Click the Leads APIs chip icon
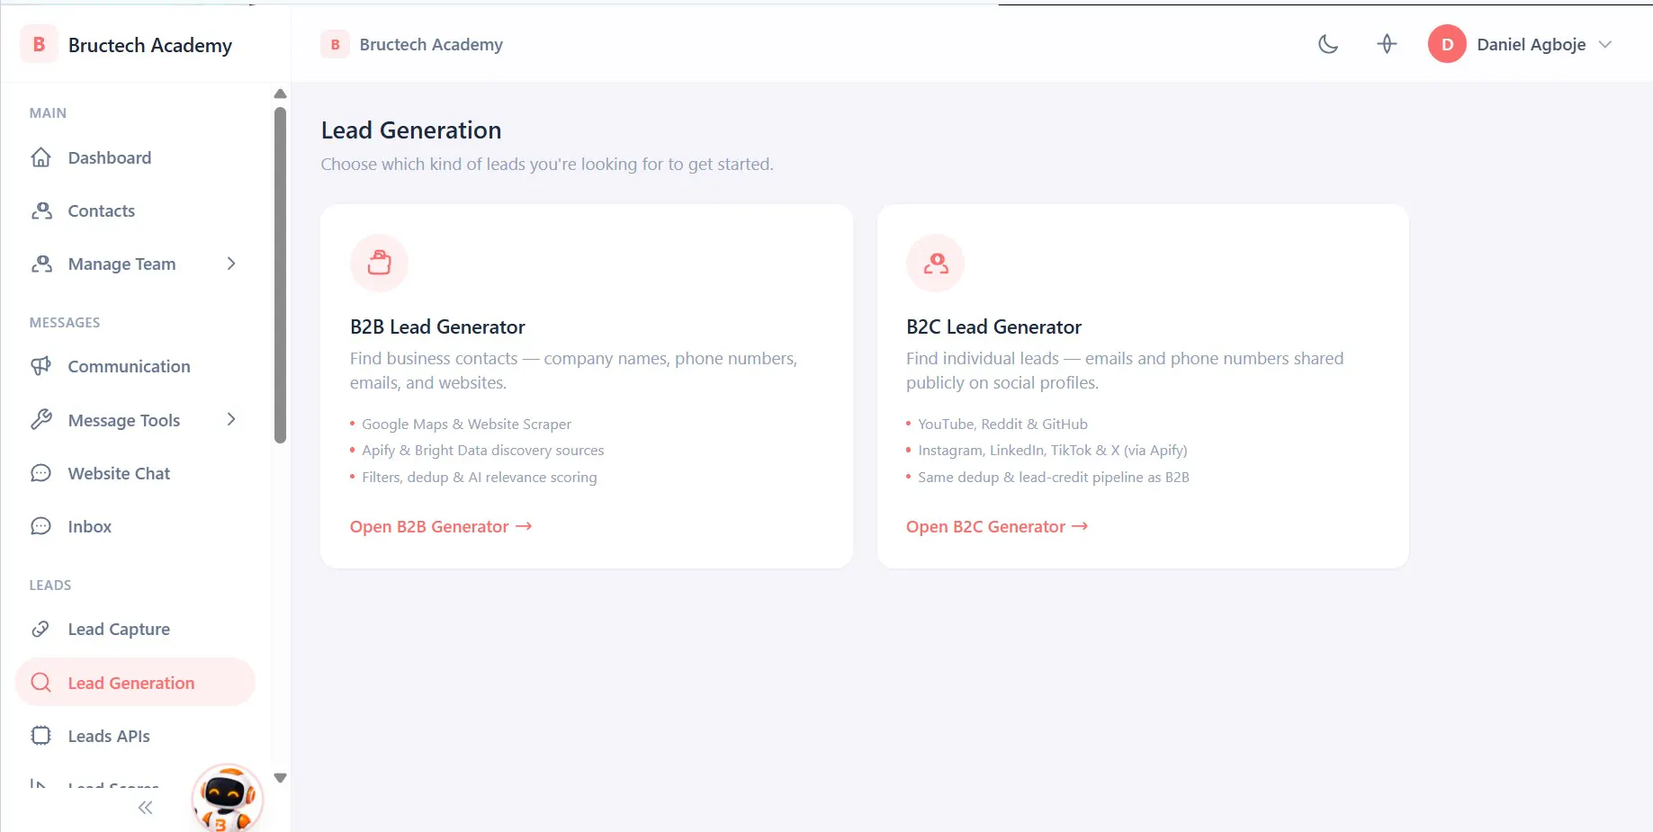The image size is (1653, 832). pos(40,736)
